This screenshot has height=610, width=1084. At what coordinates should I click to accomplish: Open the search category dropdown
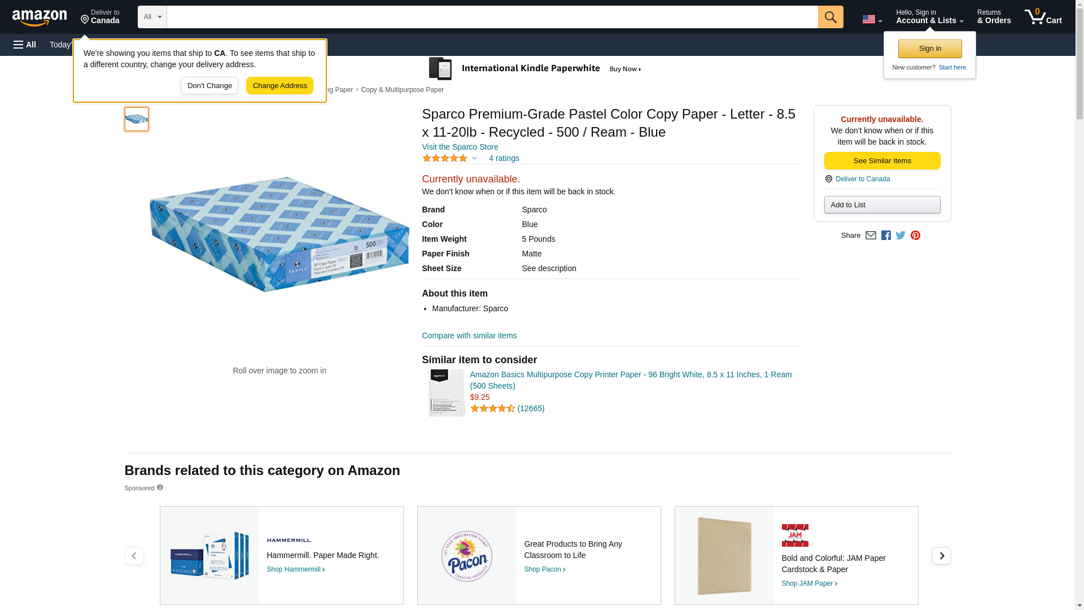coord(152,17)
